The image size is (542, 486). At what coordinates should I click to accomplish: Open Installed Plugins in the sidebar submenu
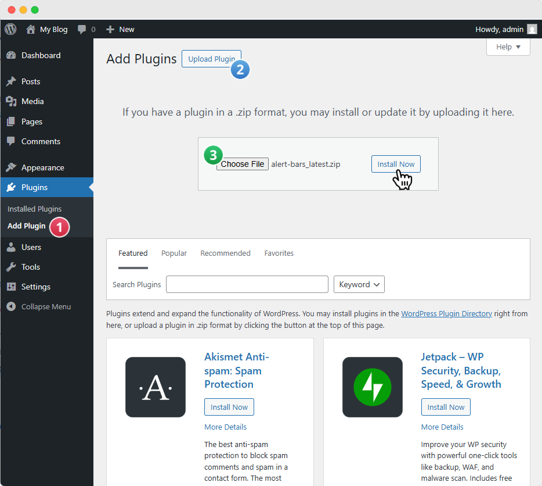click(x=34, y=209)
